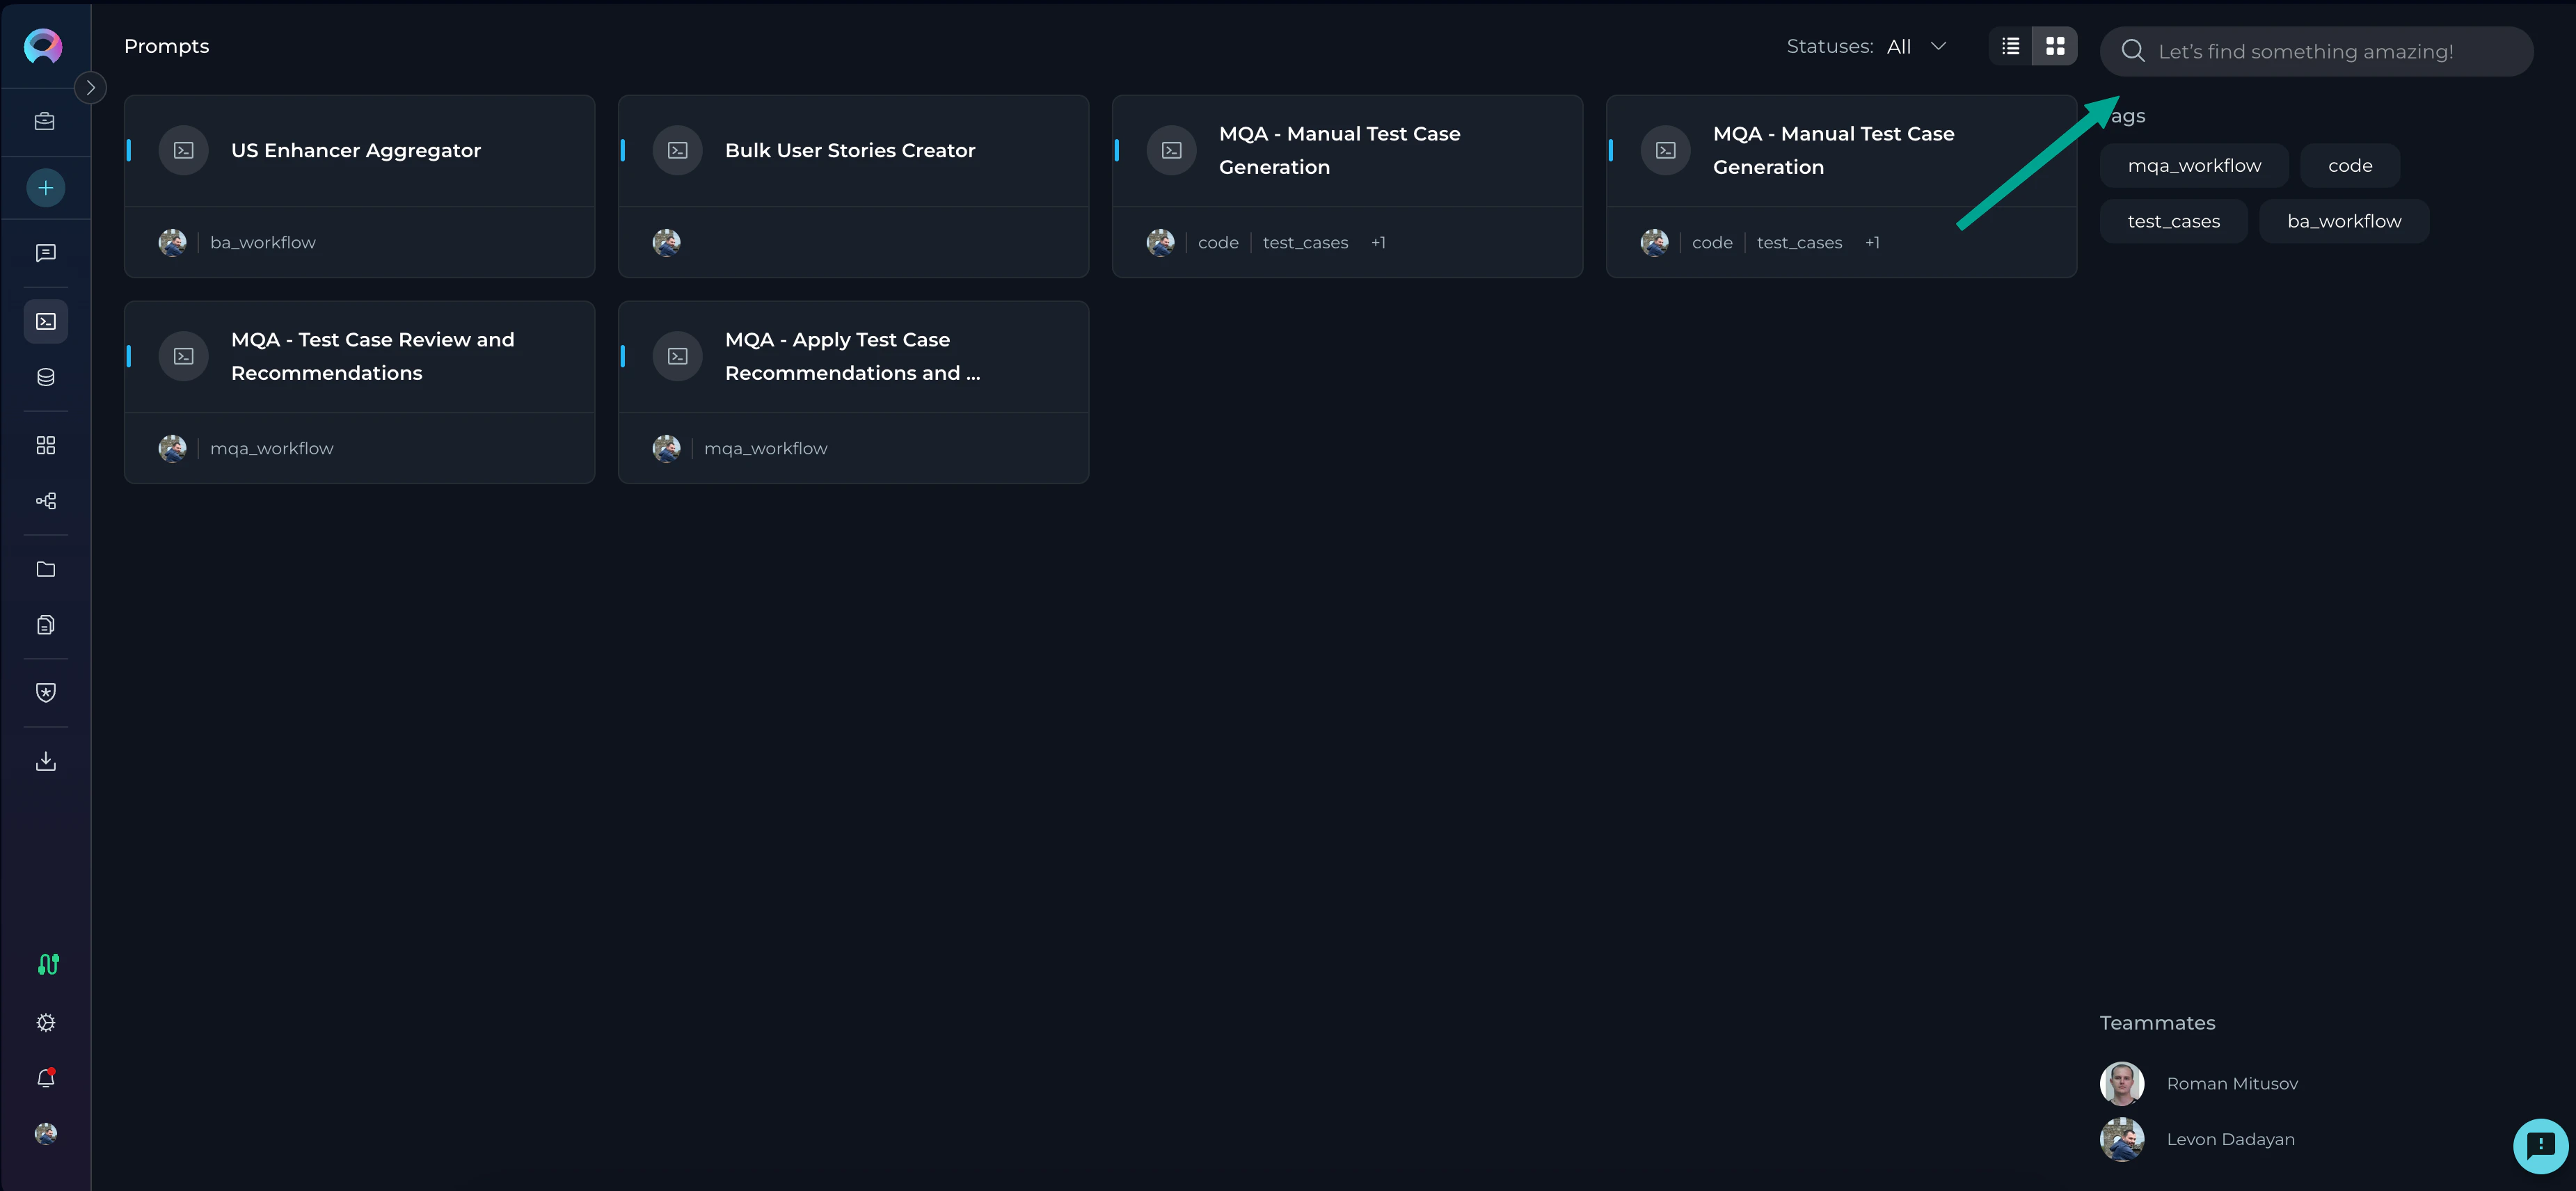Click the blue accent bar on US Enhancer Aggregator

click(x=128, y=150)
